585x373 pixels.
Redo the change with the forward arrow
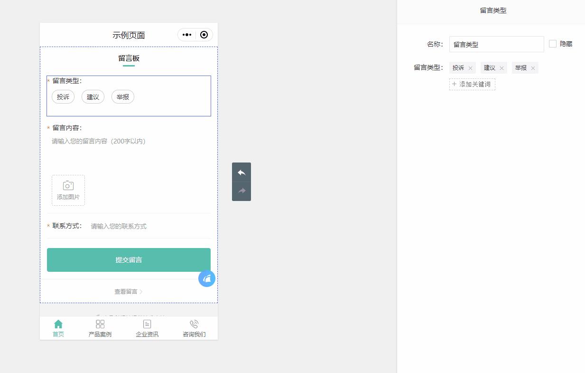pos(241,191)
